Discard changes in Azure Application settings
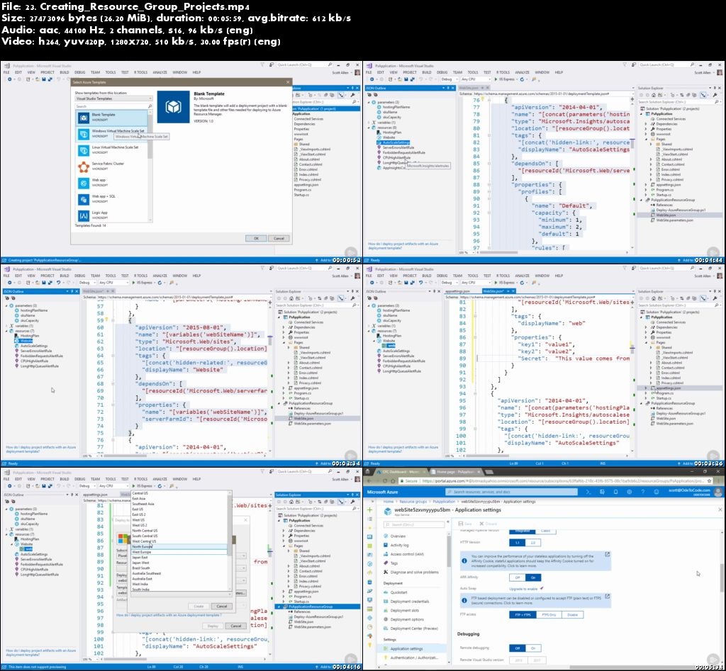 (488, 524)
